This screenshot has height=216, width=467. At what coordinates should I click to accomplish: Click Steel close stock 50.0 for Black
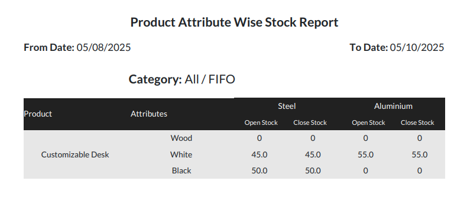(313, 170)
